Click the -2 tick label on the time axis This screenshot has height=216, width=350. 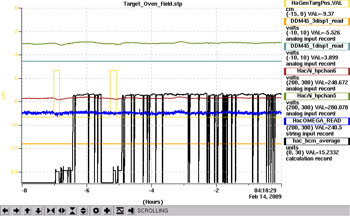point(216,191)
